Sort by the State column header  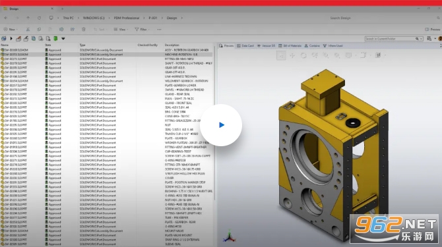click(x=47, y=45)
